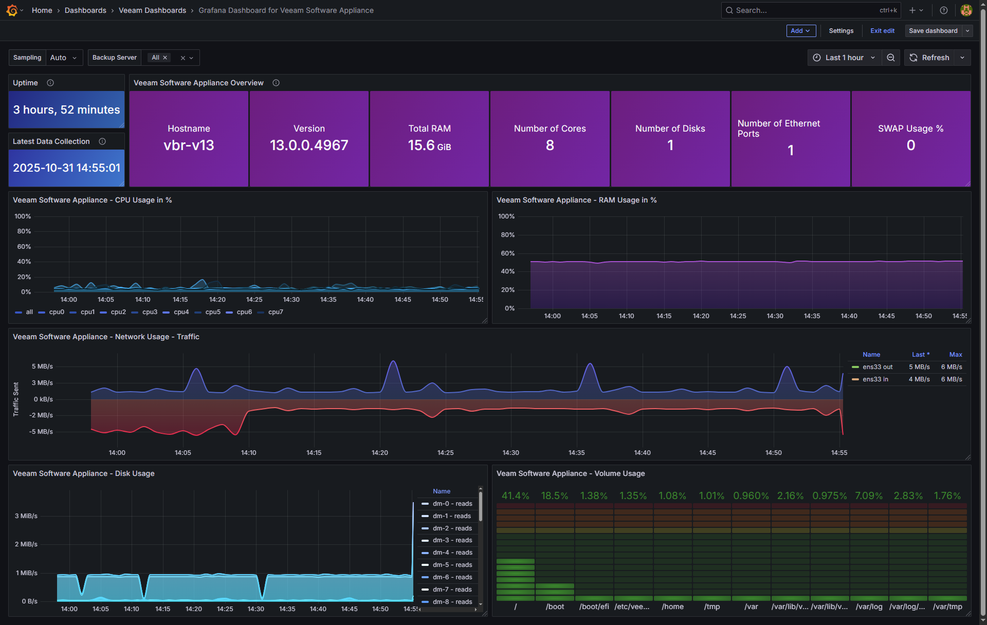Navigate to Dashboards breadcrumb
The width and height of the screenshot is (987, 625).
(x=85, y=10)
